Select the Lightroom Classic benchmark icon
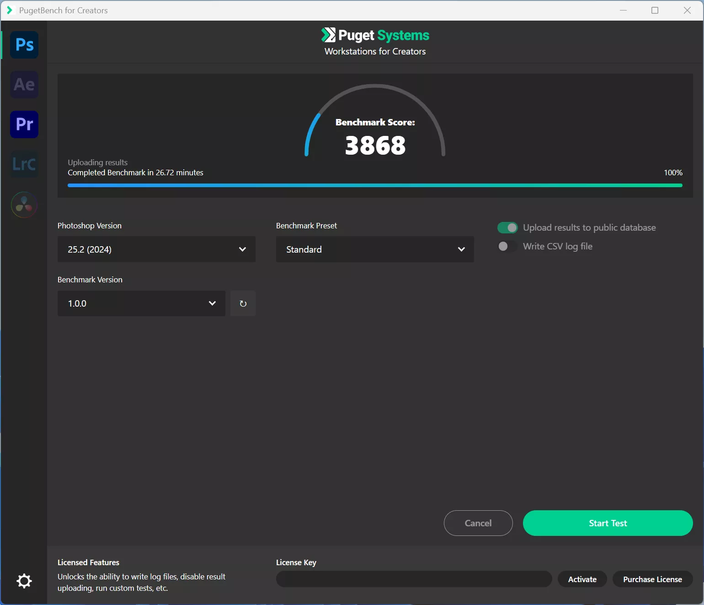This screenshot has height=605, width=704. point(24,164)
